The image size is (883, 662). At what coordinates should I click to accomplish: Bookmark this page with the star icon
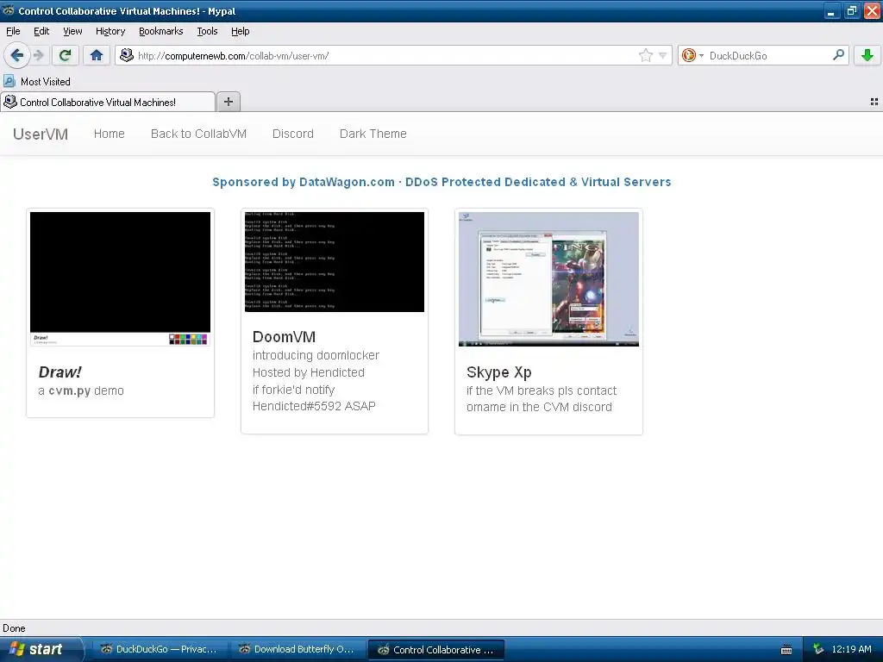tap(645, 55)
